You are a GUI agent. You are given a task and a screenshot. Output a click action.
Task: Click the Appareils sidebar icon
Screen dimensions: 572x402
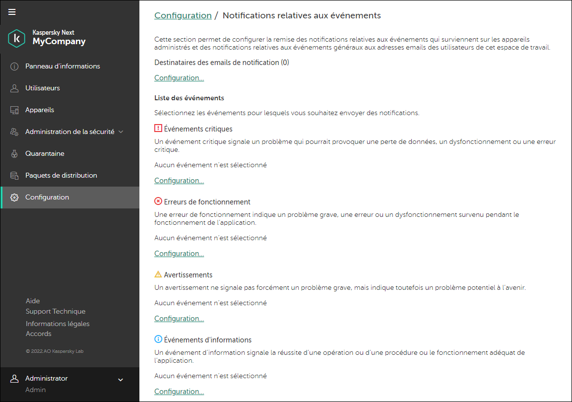click(x=14, y=110)
